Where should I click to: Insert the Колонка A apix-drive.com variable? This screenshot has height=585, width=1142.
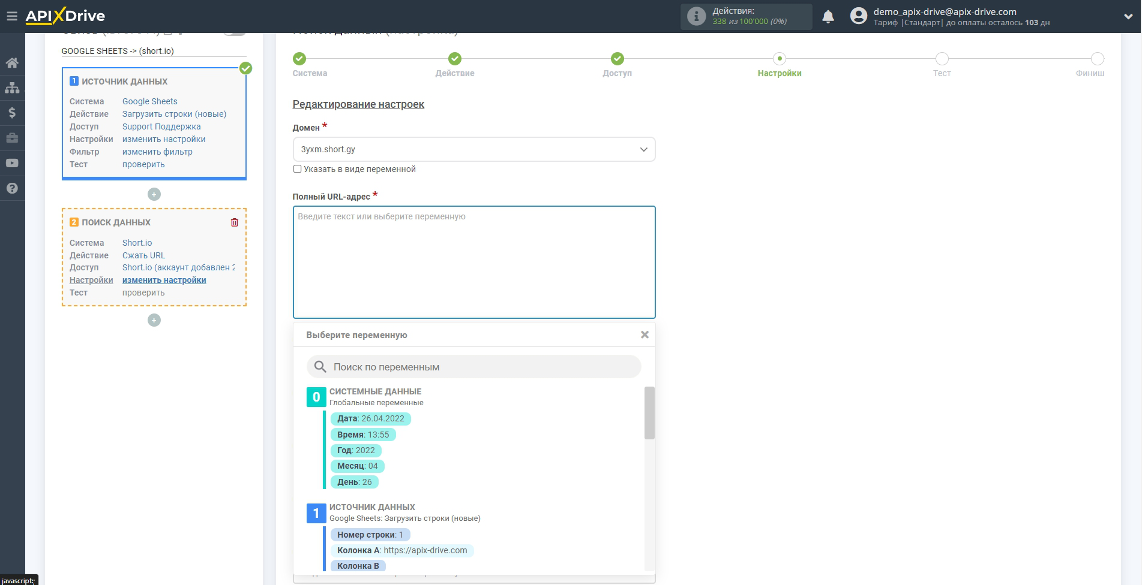pos(401,550)
